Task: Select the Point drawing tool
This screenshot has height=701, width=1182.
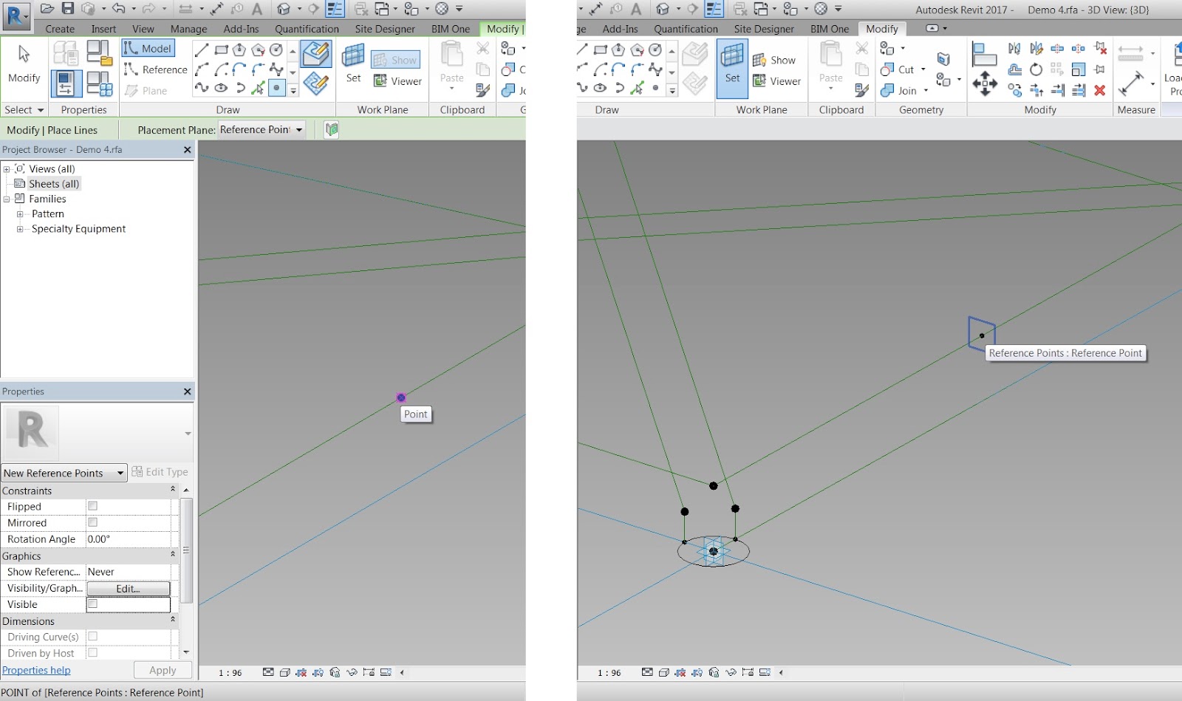Action: point(276,88)
